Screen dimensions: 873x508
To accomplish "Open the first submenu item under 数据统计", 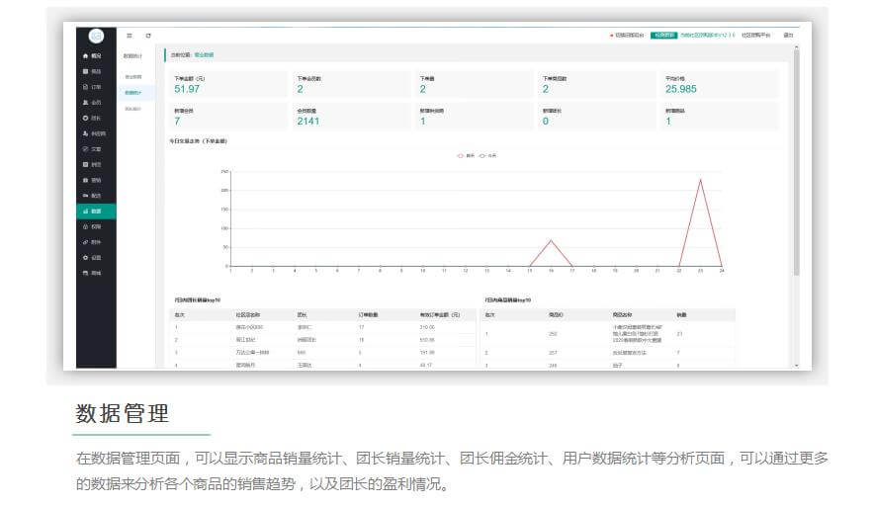I will pos(132,76).
